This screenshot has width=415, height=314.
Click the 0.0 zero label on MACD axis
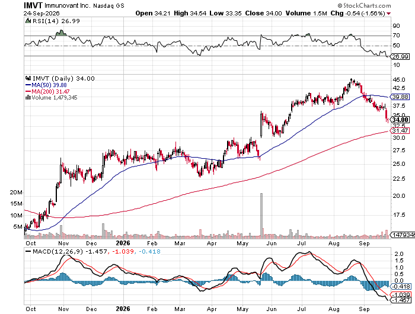[x=399, y=281]
